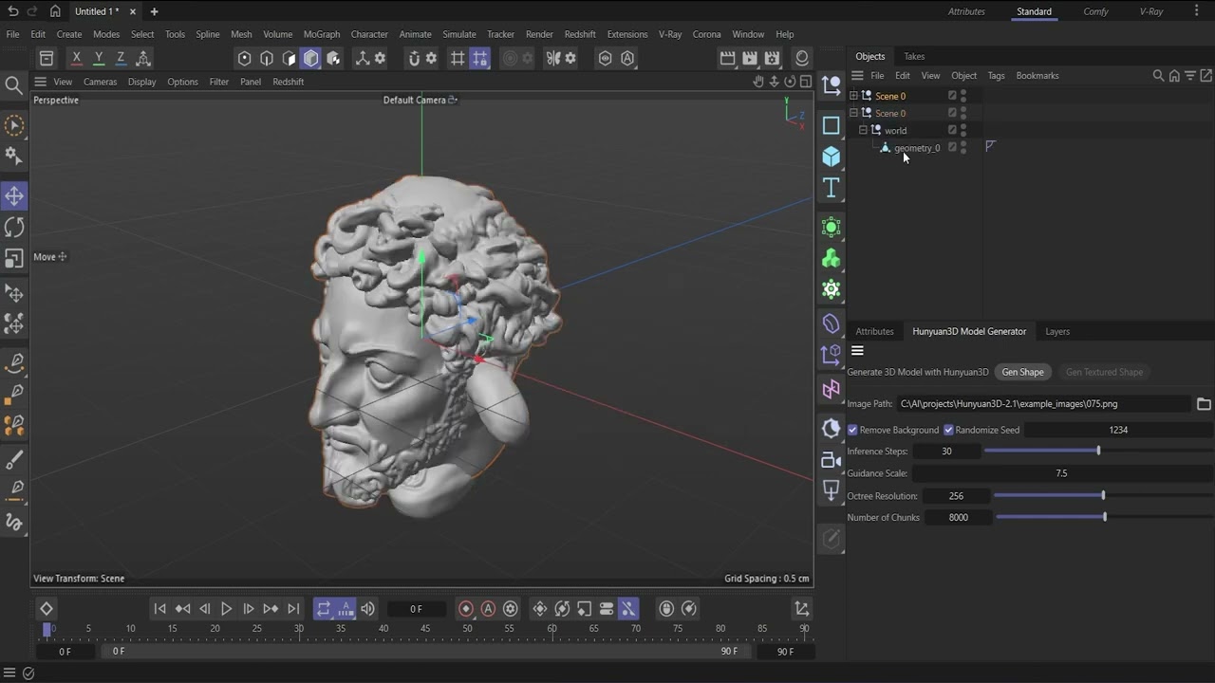Switch to Comfy layout
Image resolution: width=1215 pixels, height=683 pixels.
pyautogui.click(x=1095, y=11)
